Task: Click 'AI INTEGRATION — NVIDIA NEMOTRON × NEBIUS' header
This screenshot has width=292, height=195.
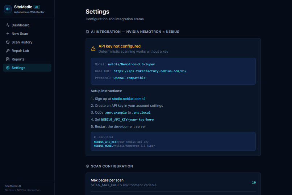Action: click(x=135, y=32)
